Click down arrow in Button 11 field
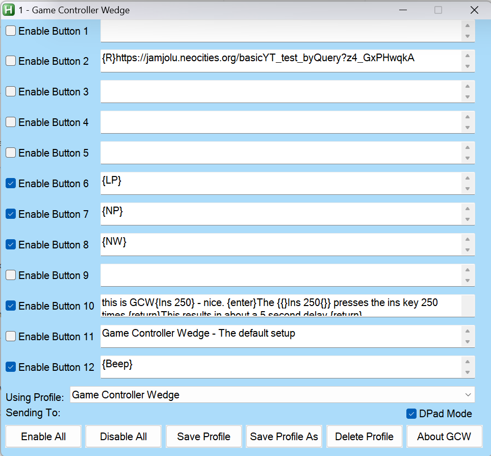Image resolution: width=491 pixels, height=456 pixels. (x=468, y=342)
